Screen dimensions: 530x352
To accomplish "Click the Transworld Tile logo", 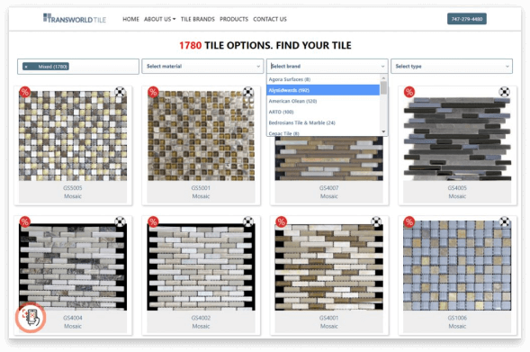I will click(75, 19).
